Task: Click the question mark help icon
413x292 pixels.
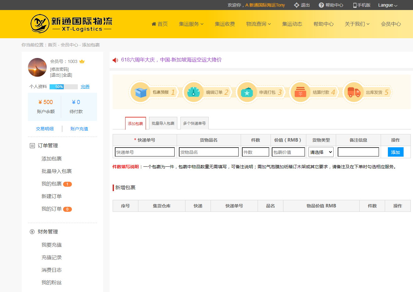Action: (x=321, y=5)
